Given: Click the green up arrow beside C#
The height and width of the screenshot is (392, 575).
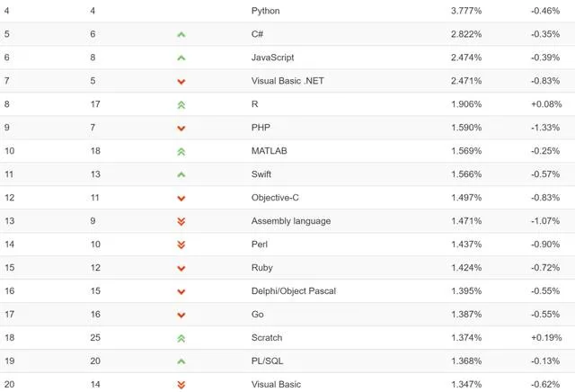Looking at the screenshot, I should coord(181,34).
